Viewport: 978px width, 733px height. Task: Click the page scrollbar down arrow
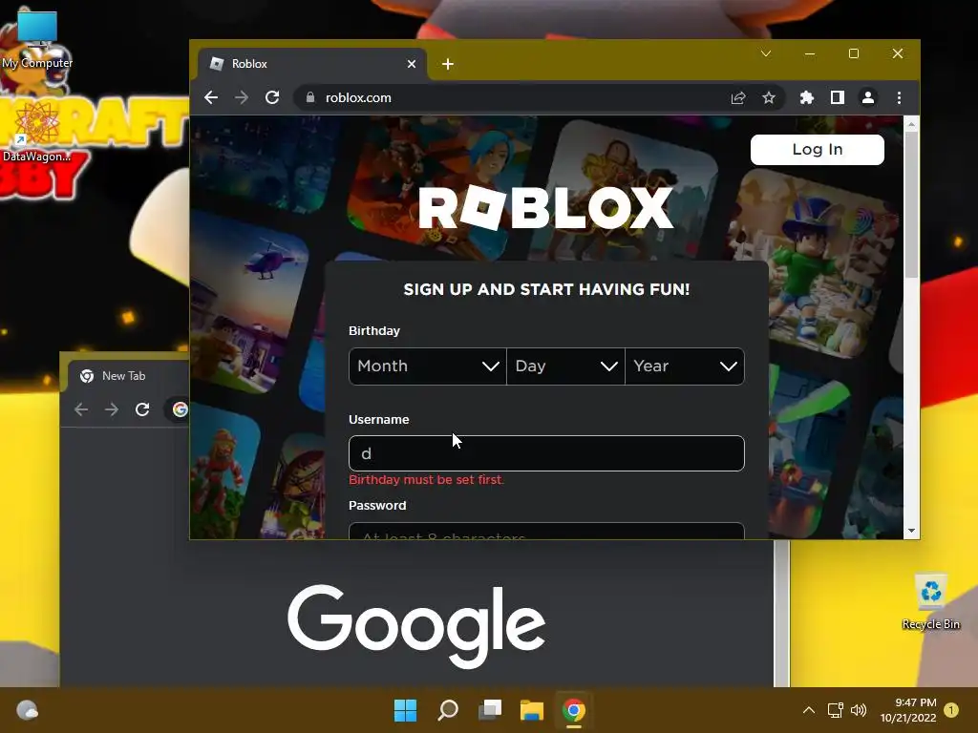coord(911,531)
